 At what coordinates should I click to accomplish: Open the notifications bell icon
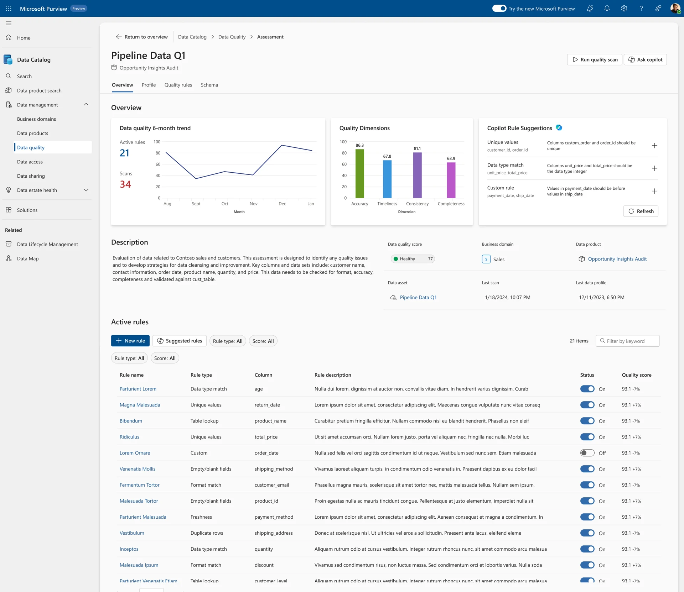(x=607, y=8)
